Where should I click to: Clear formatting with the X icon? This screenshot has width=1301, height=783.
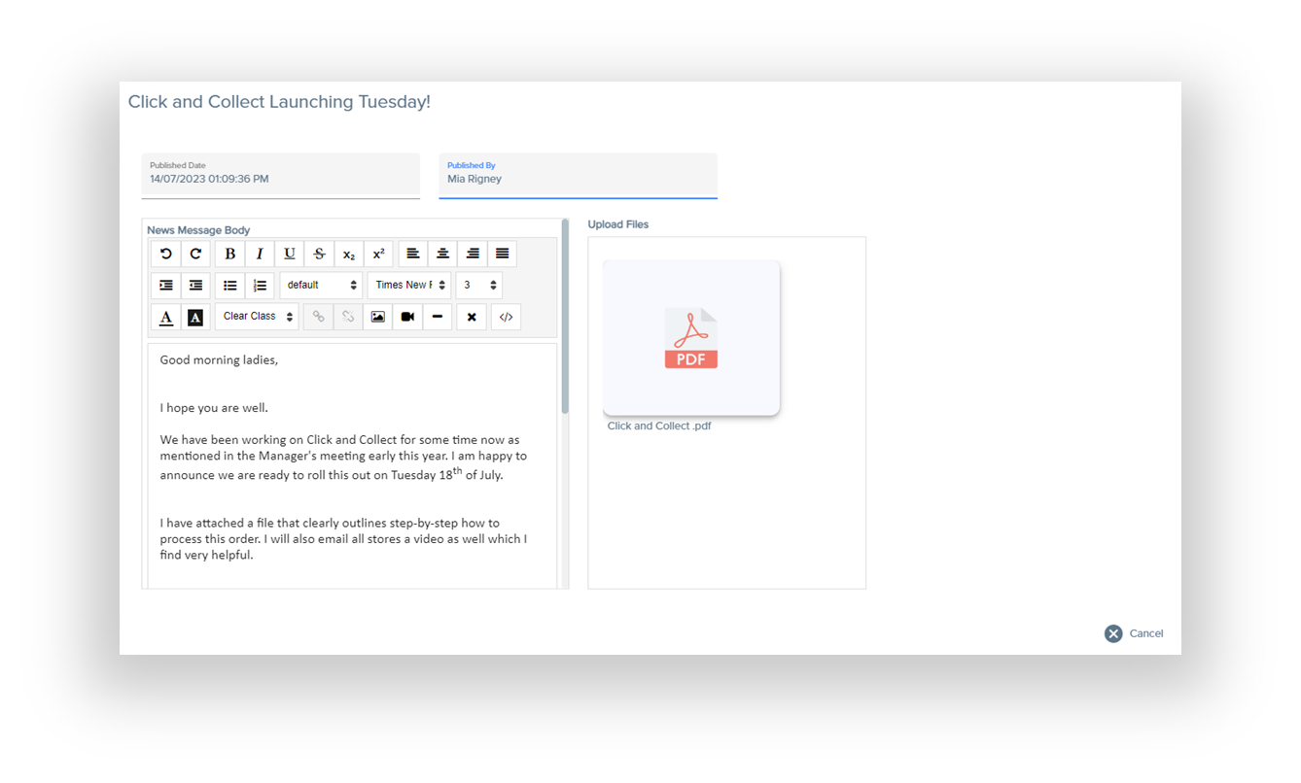click(x=472, y=317)
